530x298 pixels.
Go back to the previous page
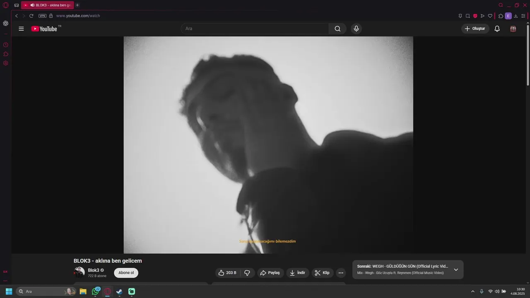tap(17, 16)
